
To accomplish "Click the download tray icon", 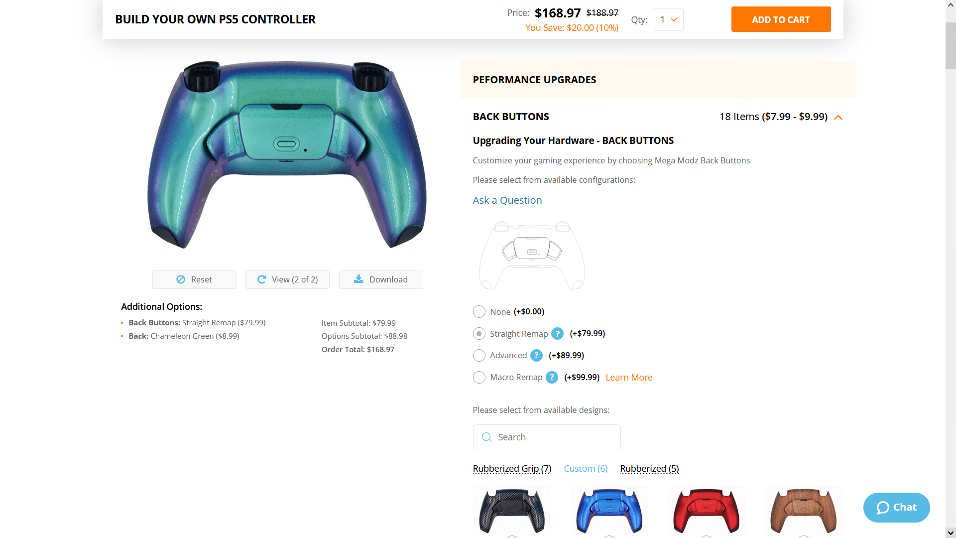I will click(x=358, y=279).
